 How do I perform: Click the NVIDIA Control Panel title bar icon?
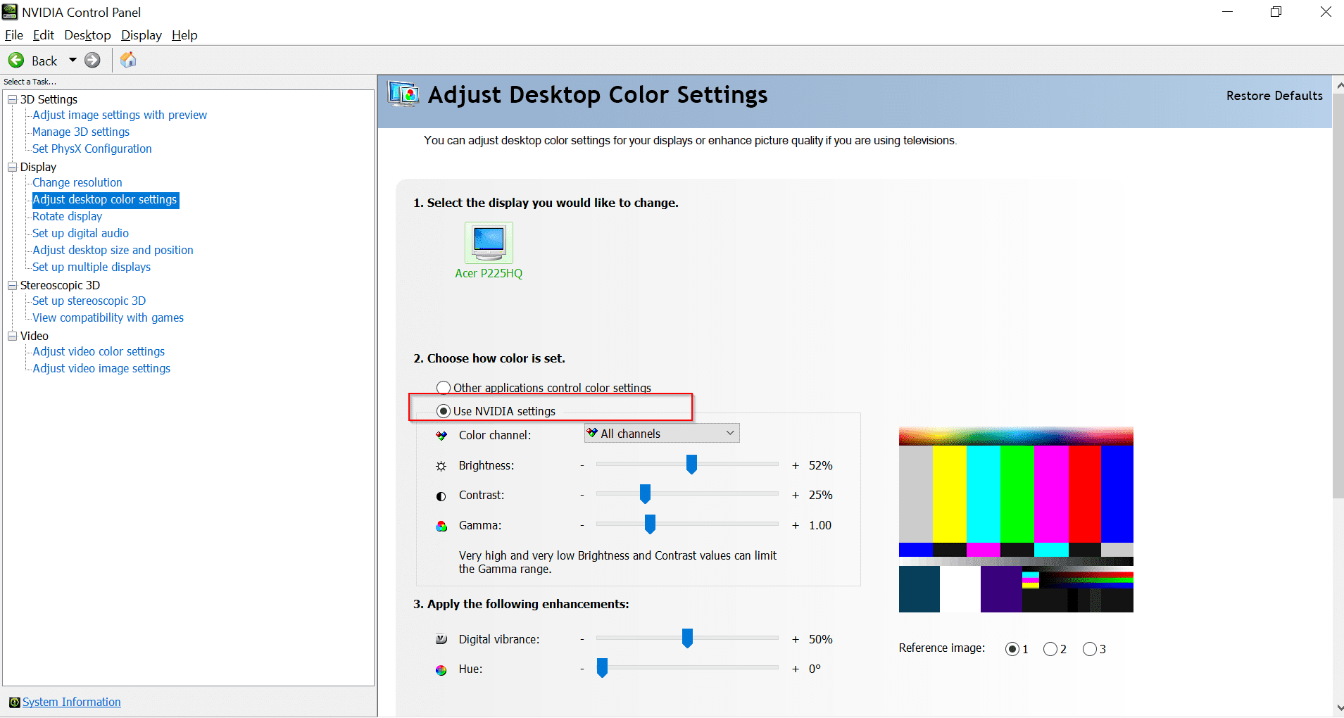[x=10, y=12]
